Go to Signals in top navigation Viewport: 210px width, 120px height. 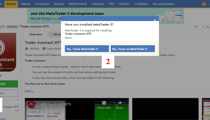point(26,4)
